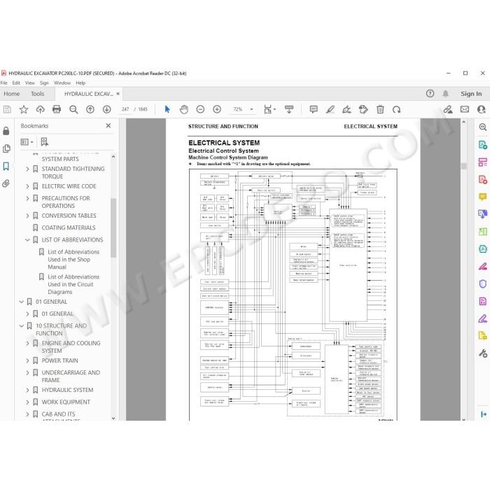
Task: Zoom in with plus button
Action: [217, 109]
